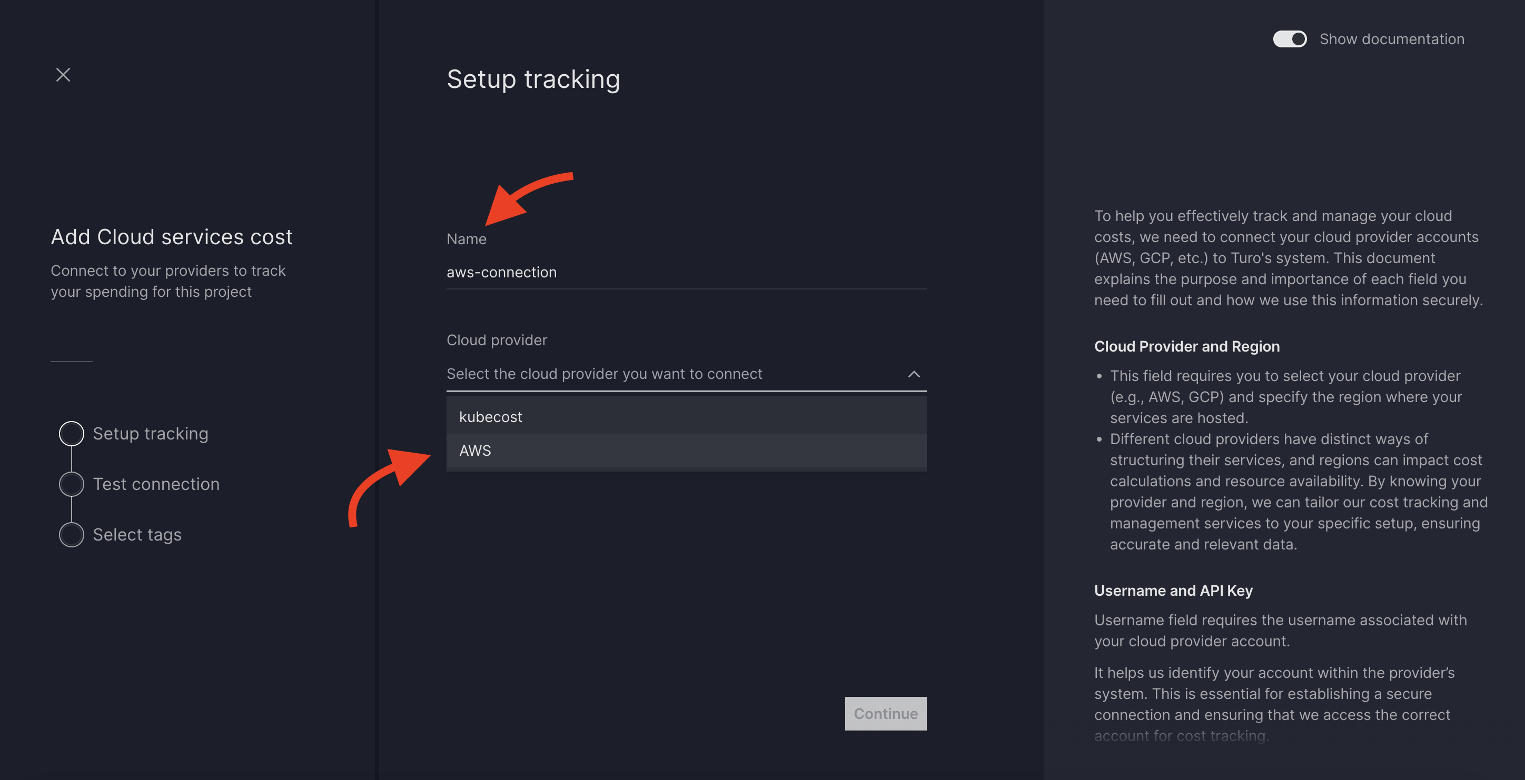This screenshot has height=780, width=1525.
Task: Click the Select tags step label
Action: [137, 534]
